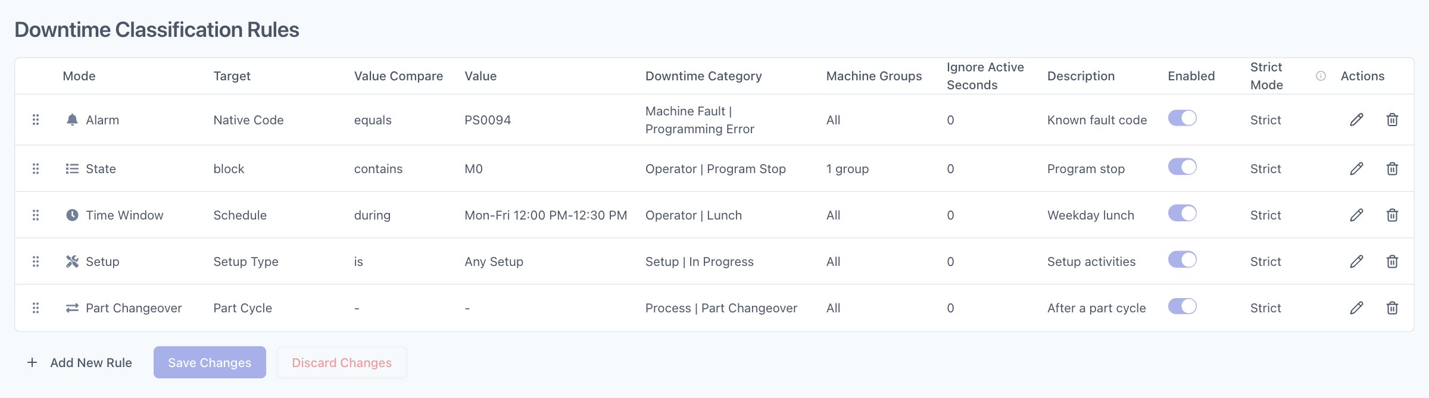Image resolution: width=1429 pixels, height=398 pixels.
Task: Edit the Setup Type rule
Action: (x=1356, y=261)
